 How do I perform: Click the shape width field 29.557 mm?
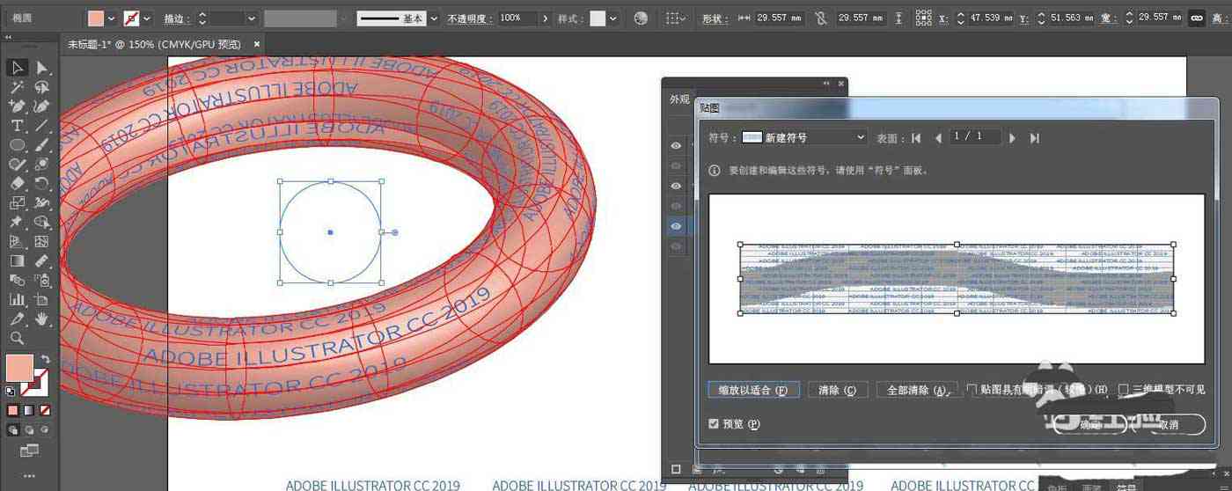[x=779, y=18]
